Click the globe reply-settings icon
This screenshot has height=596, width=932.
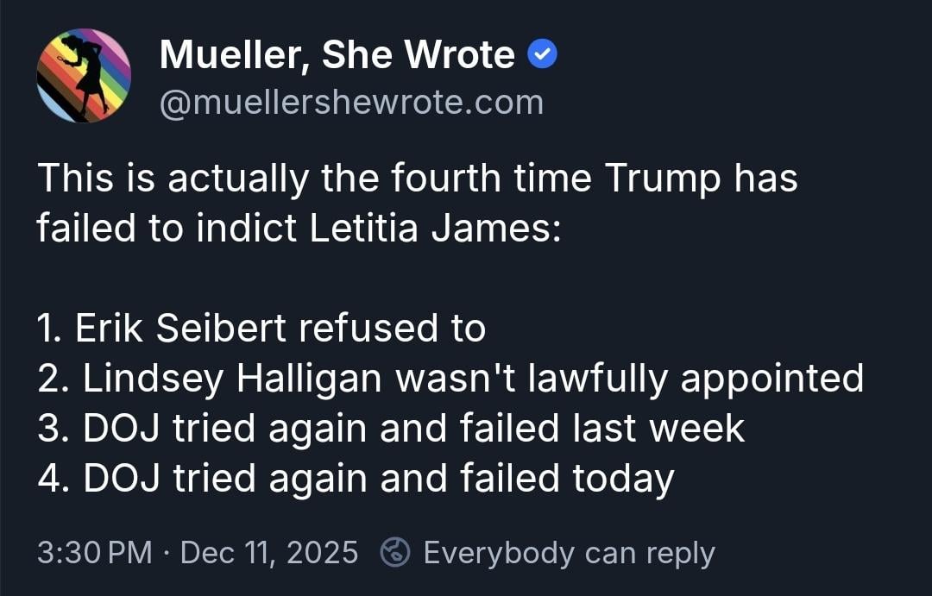(x=395, y=552)
